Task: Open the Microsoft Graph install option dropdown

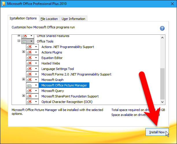Action: click(36, 80)
